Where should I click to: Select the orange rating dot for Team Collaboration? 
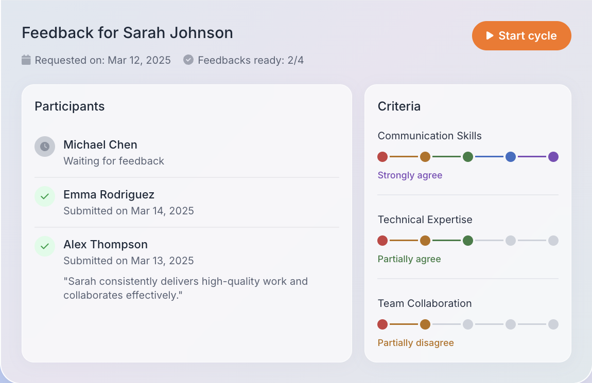[x=425, y=324]
